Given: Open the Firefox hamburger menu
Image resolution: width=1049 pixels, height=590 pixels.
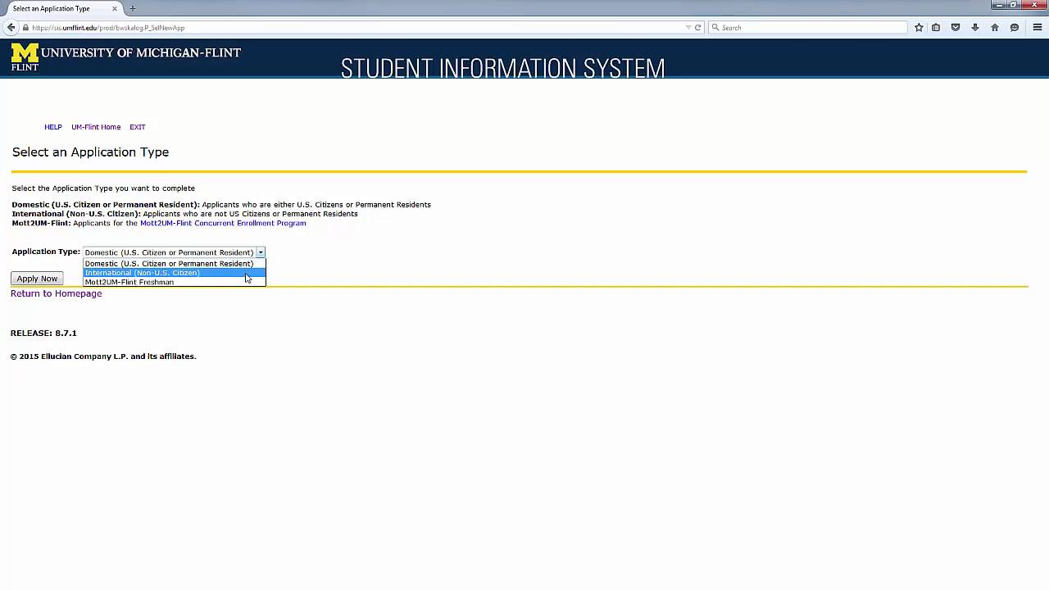Looking at the screenshot, I should coord(1037,27).
